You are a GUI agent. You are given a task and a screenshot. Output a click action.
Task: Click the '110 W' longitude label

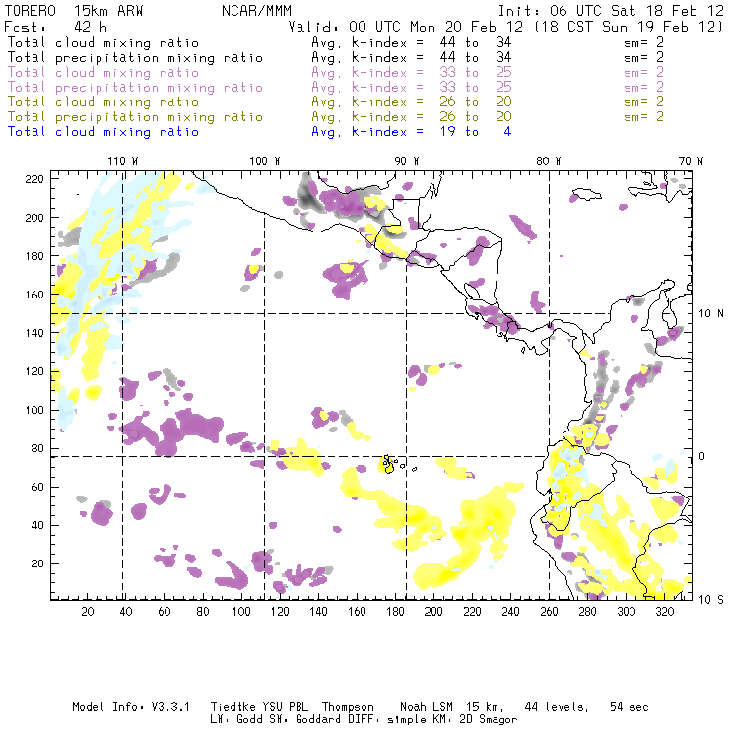click(x=123, y=161)
